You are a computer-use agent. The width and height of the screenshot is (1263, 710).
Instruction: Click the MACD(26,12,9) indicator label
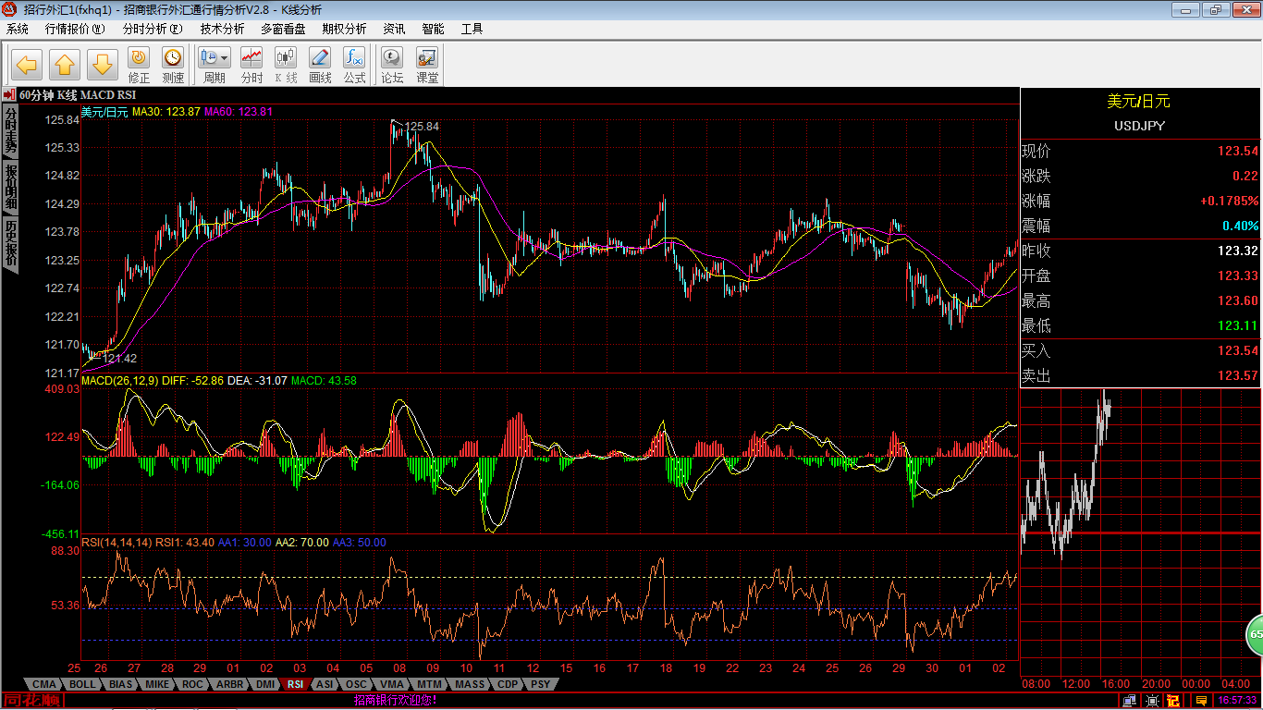(x=120, y=380)
